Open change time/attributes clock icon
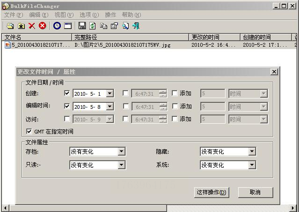The image size is (299, 212). coord(57,26)
